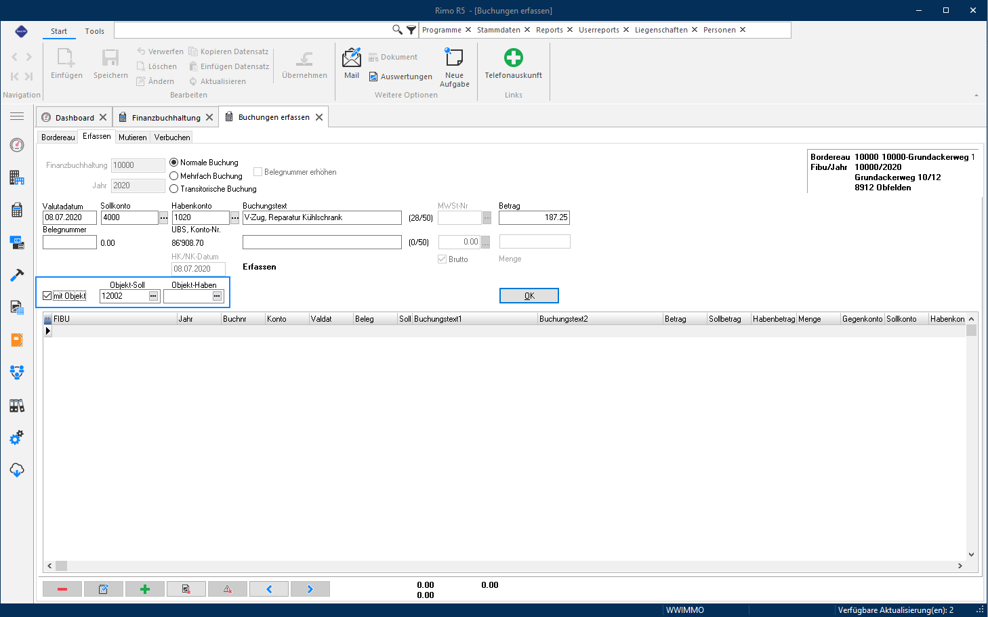
Task: Open the Verbuchen sub-tab
Action: coord(172,137)
